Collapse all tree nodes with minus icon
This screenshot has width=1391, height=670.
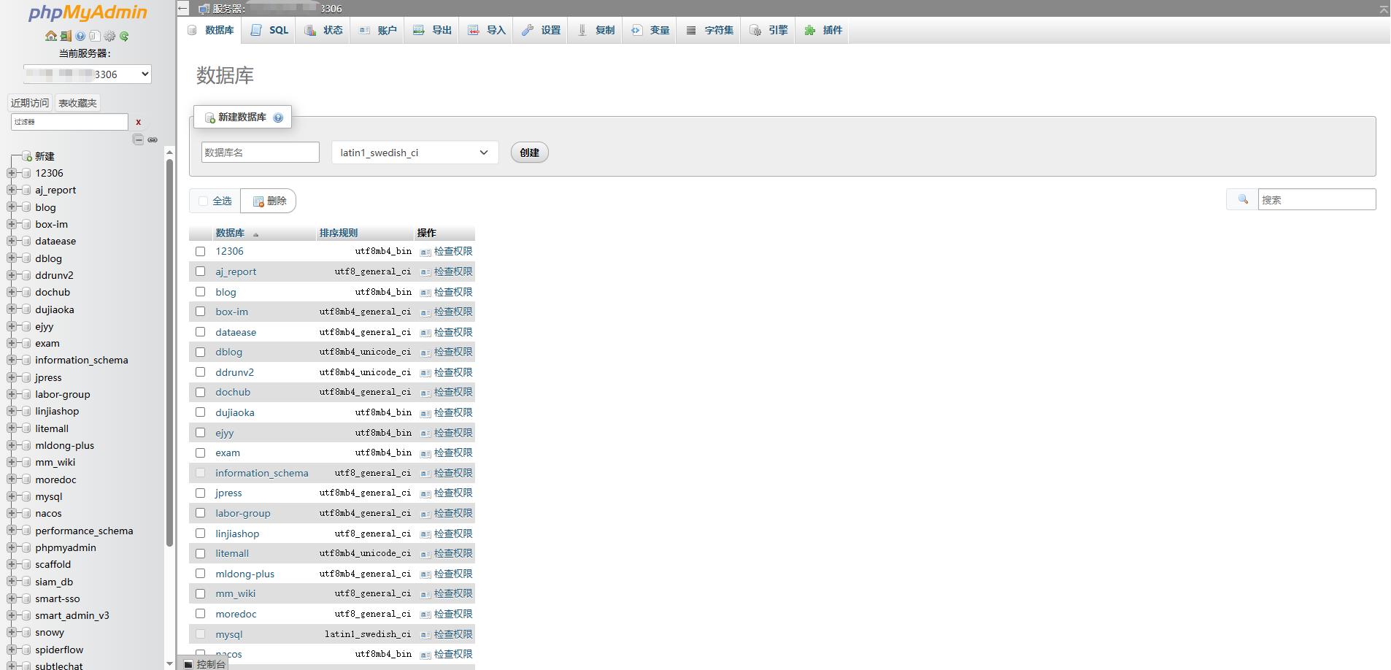pyautogui.click(x=138, y=139)
